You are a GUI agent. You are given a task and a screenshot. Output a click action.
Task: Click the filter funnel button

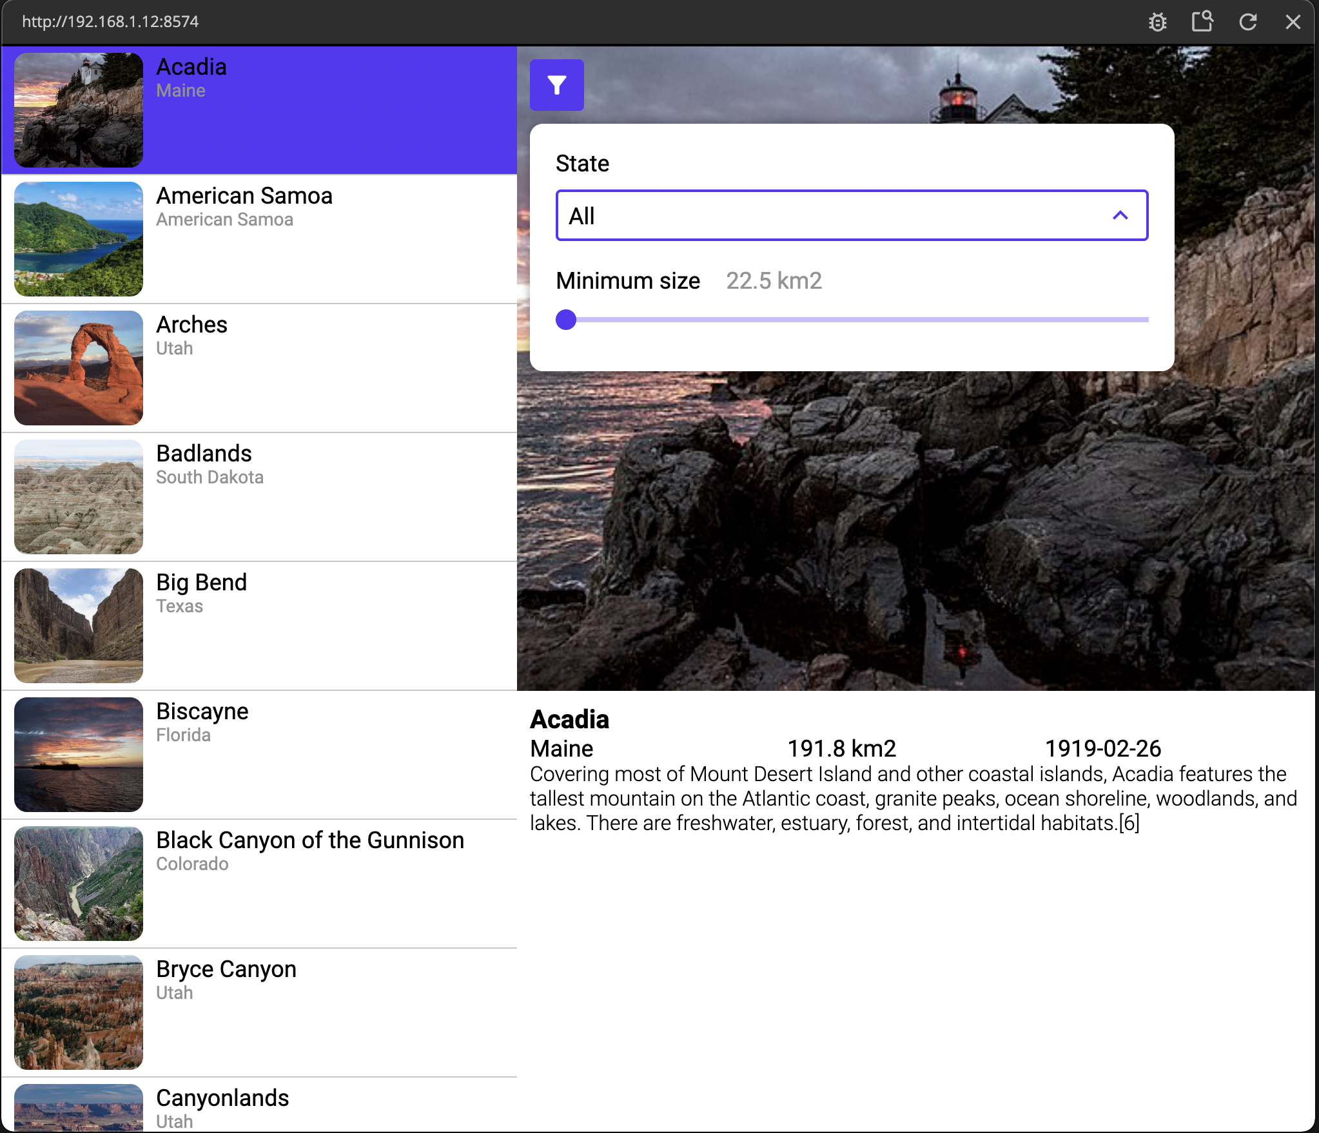556,85
